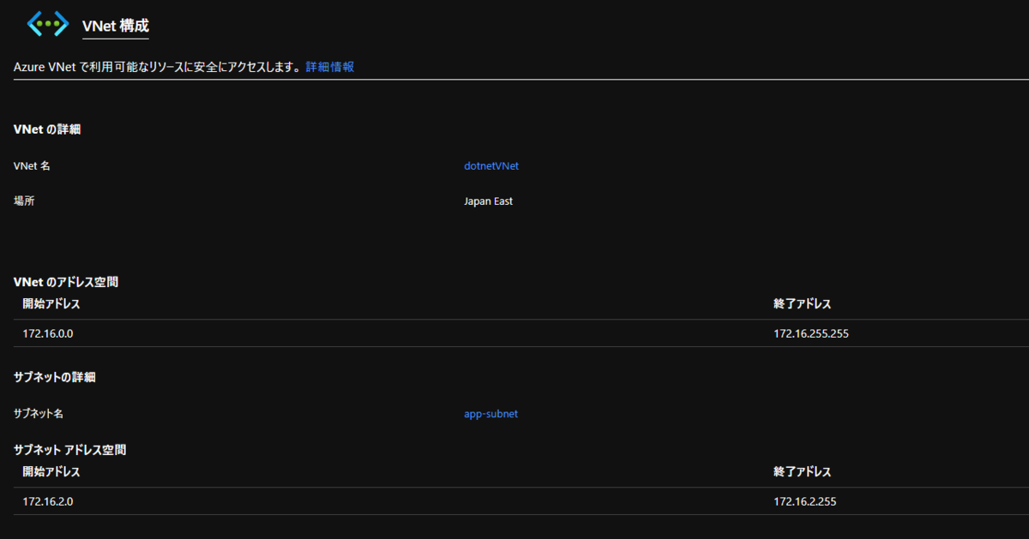This screenshot has width=1029, height=539.
Task: Click the VNet の詳細 section heading
Action: point(47,129)
